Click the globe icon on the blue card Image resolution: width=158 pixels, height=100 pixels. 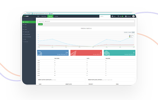pos(40,53)
